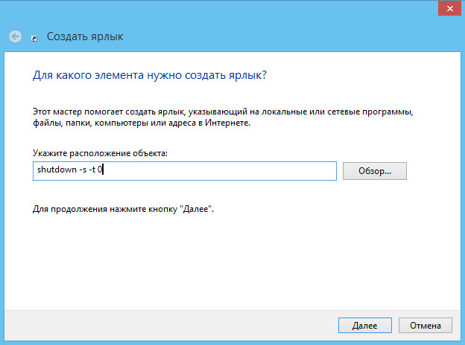Click the small shortcut icon beside the title
465x345 pixels.
pos(34,39)
